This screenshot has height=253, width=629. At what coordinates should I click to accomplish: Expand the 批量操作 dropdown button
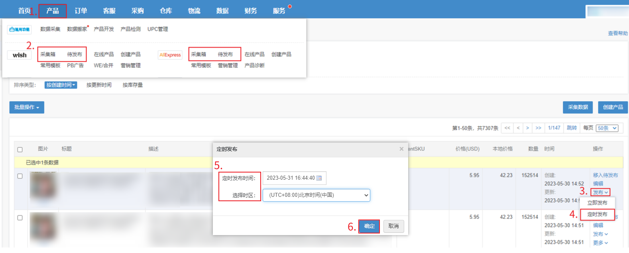click(27, 107)
